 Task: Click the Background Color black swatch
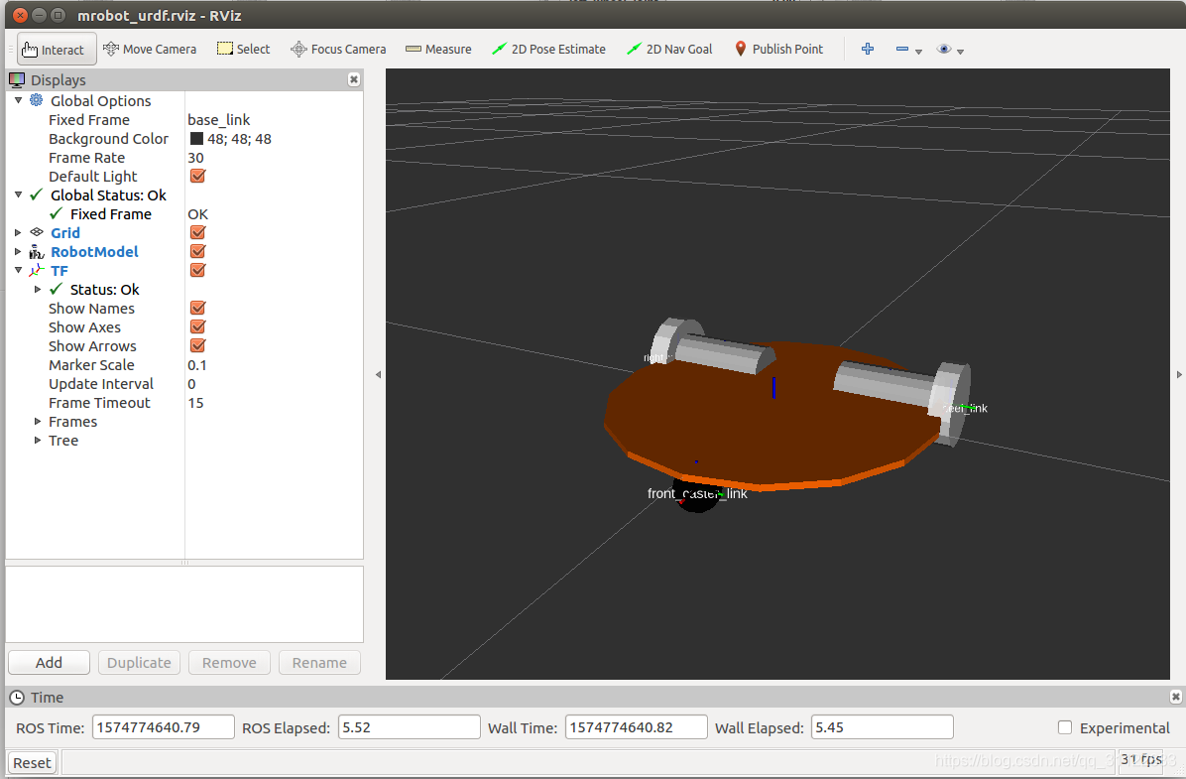(196, 139)
